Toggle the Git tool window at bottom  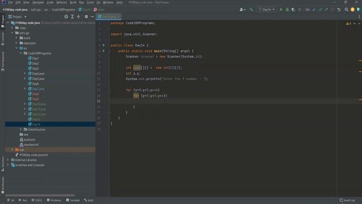pos(11,200)
